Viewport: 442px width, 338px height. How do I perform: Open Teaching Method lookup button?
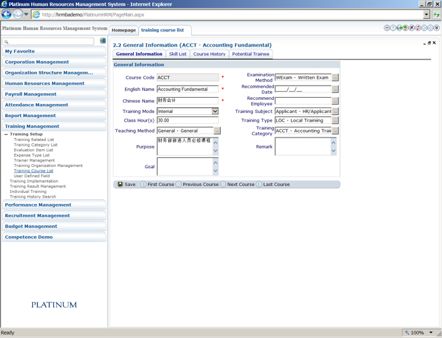coord(217,131)
